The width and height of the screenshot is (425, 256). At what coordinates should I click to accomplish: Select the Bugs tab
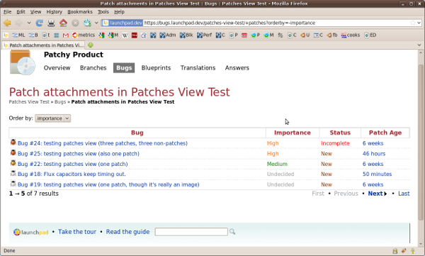pyautogui.click(x=124, y=68)
